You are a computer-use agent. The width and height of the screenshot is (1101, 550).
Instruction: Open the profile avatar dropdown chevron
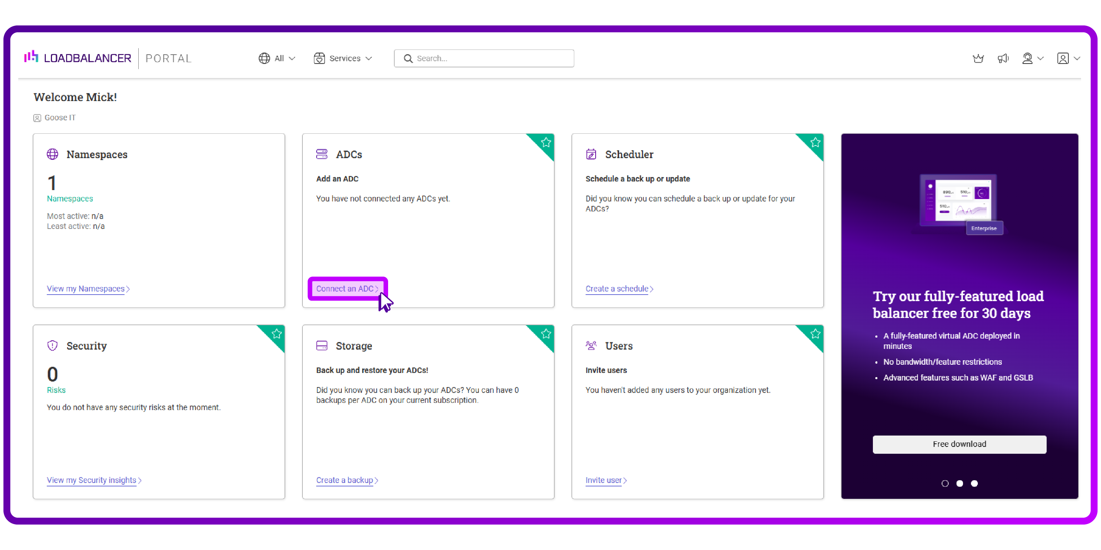point(1078,58)
